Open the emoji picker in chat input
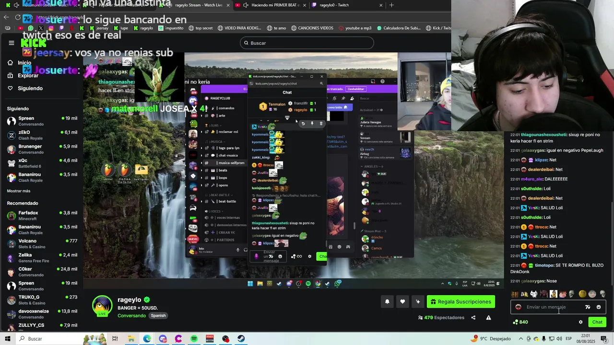 click(x=599, y=307)
